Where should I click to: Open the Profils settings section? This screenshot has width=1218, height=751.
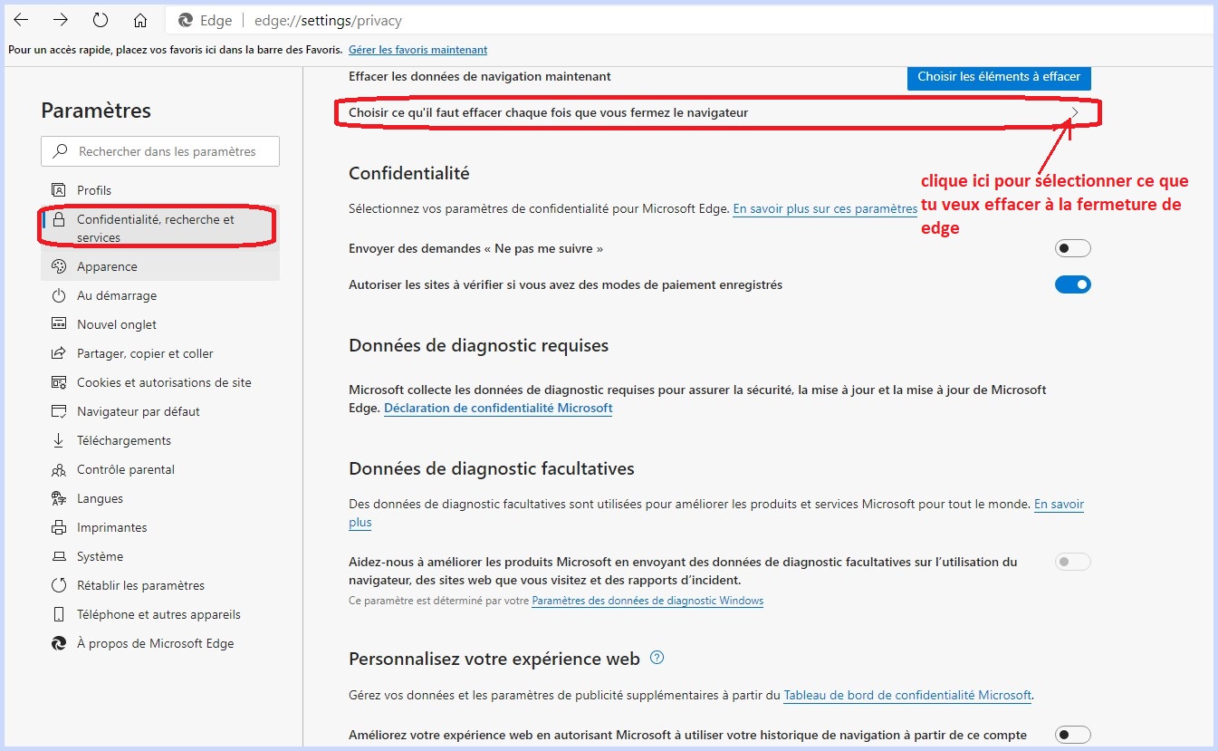[160, 190]
